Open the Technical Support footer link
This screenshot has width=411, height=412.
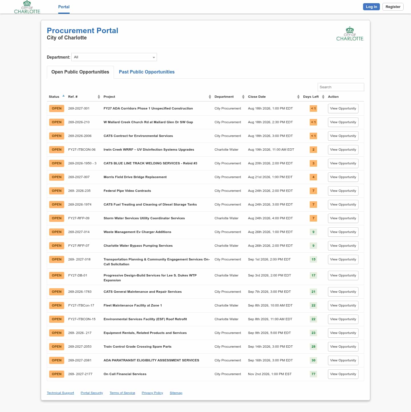point(60,393)
